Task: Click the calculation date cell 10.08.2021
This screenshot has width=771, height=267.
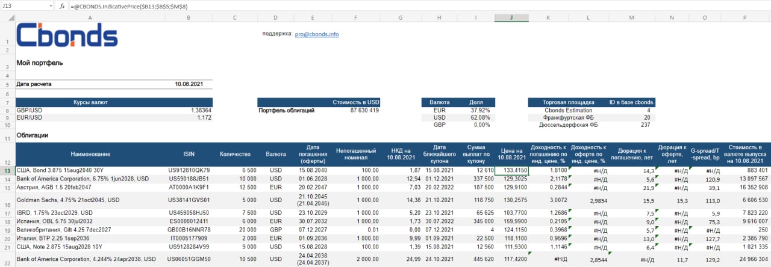Action: 189,84
